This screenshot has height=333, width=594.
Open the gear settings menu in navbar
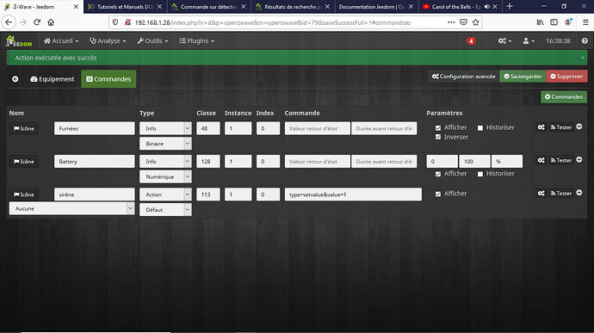pos(504,41)
